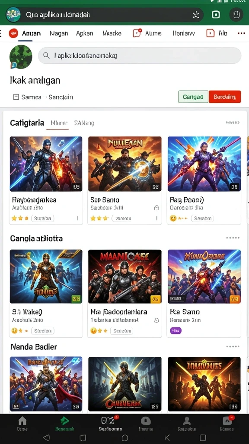Toggle the Samca checkbox under Ikak amaligan
Viewport: 249px width, 444px height.
(x=16, y=97)
